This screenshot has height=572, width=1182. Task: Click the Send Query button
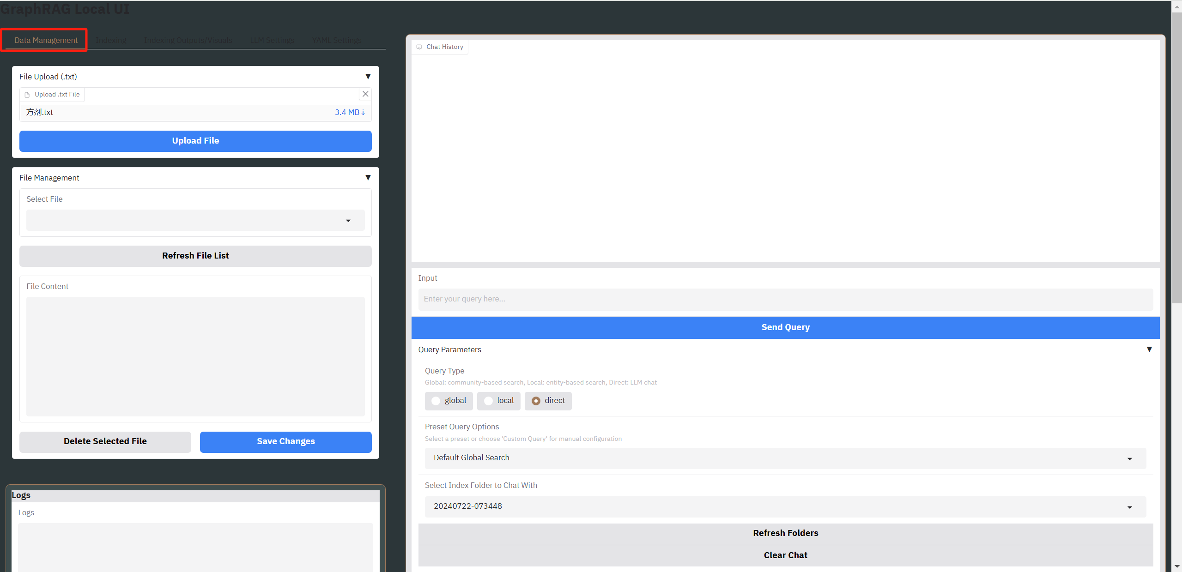(785, 327)
